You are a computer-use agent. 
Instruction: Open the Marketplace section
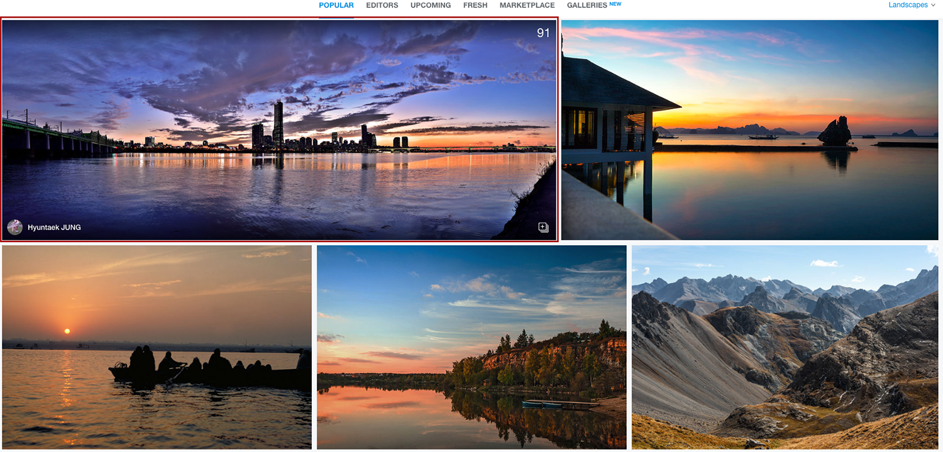[527, 6]
